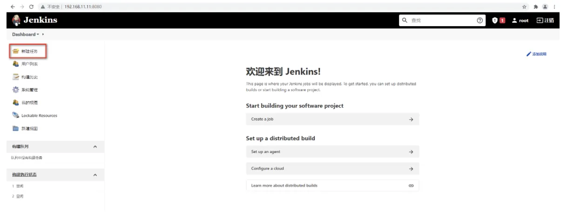This screenshot has width=567, height=217.
Task: Click the 用户列表 people icon
Action: 16,64
